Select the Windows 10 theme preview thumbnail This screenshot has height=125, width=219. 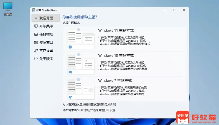coord(81,64)
